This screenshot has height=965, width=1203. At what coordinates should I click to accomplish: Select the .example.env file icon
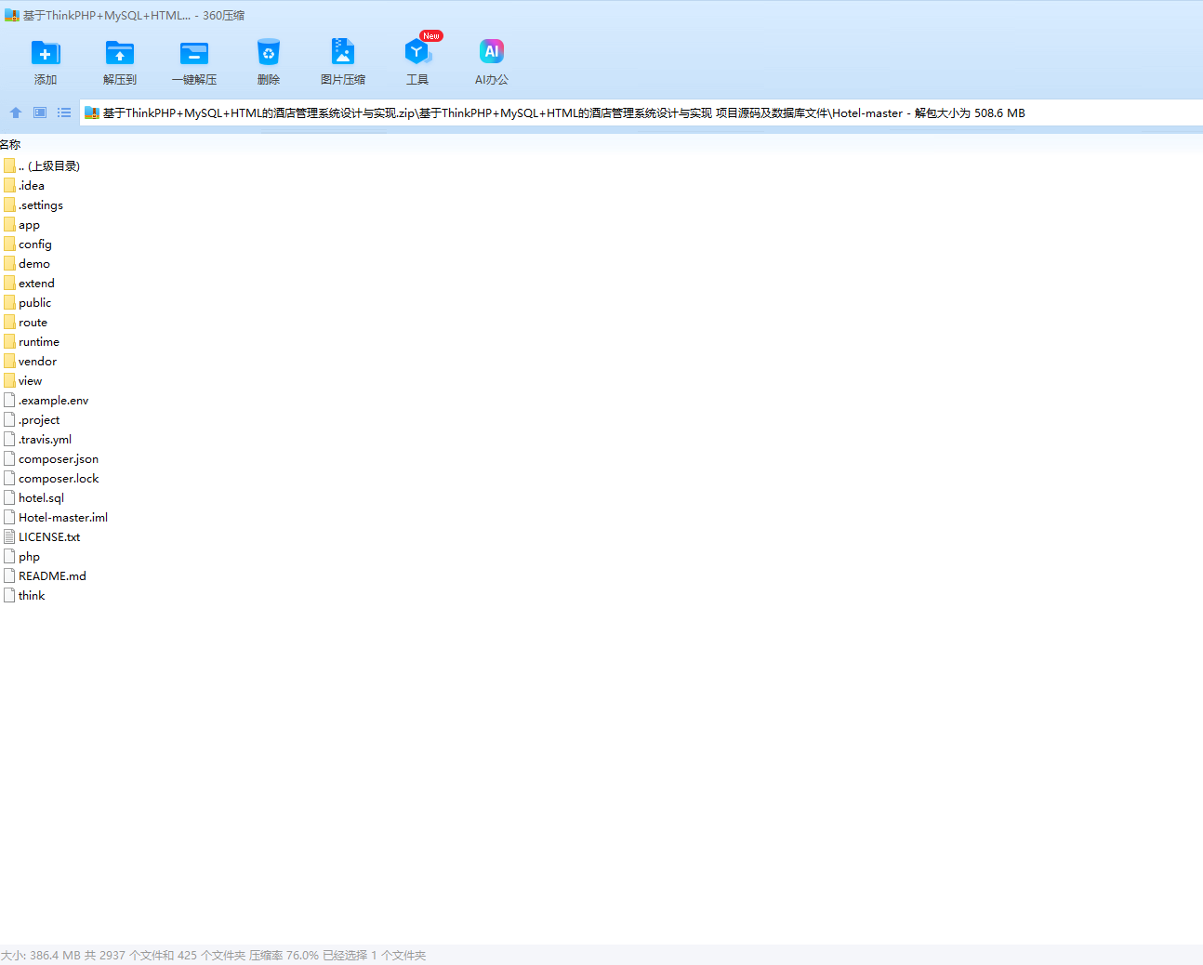click(x=9, y=400)
